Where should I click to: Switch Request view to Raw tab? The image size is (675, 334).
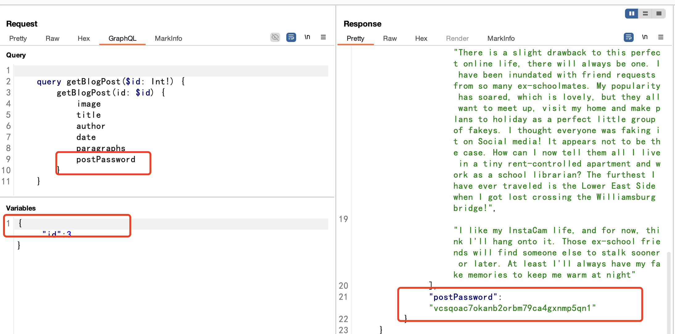(52, 39)
